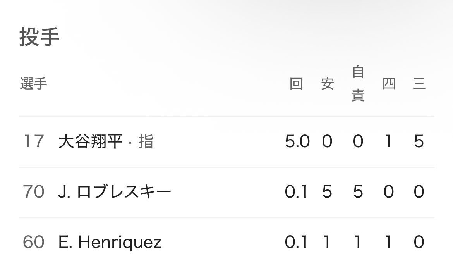
Task: Click the 安 hits column header
Action: coord(327,84)
